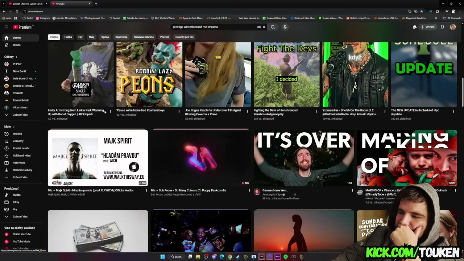464x261 pixels.
Task: Open more options for Gamers Have Won video
Action: tap(352, 191)
